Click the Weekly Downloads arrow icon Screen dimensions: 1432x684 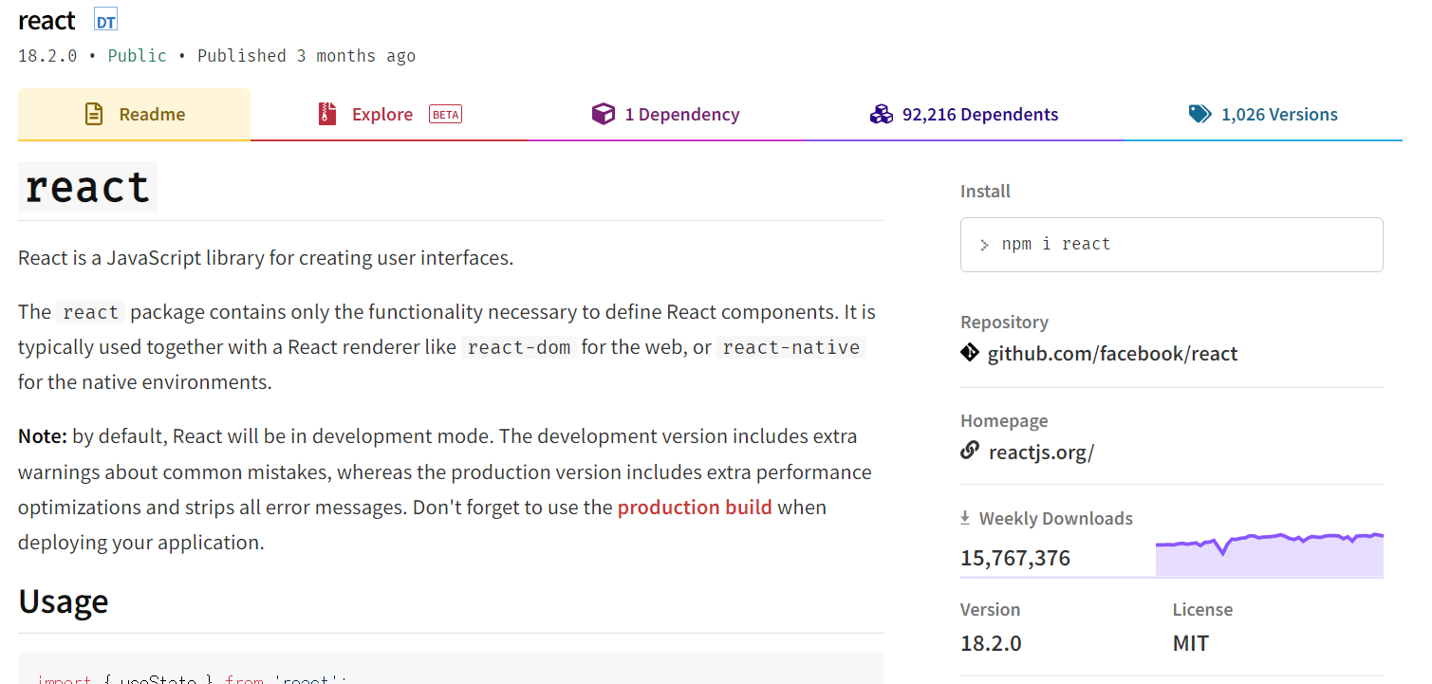[x=965, y=518]
